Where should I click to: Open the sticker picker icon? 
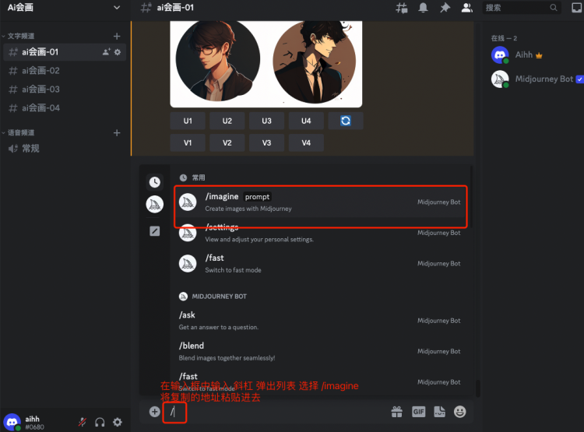coord(439,412)
